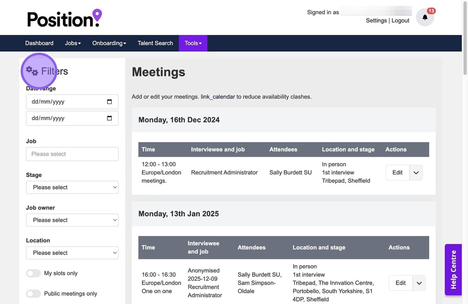Edit the Recruitment Administrator meeting on 16th Dec
The image size is (468, 304).
[x=397, y=173]
